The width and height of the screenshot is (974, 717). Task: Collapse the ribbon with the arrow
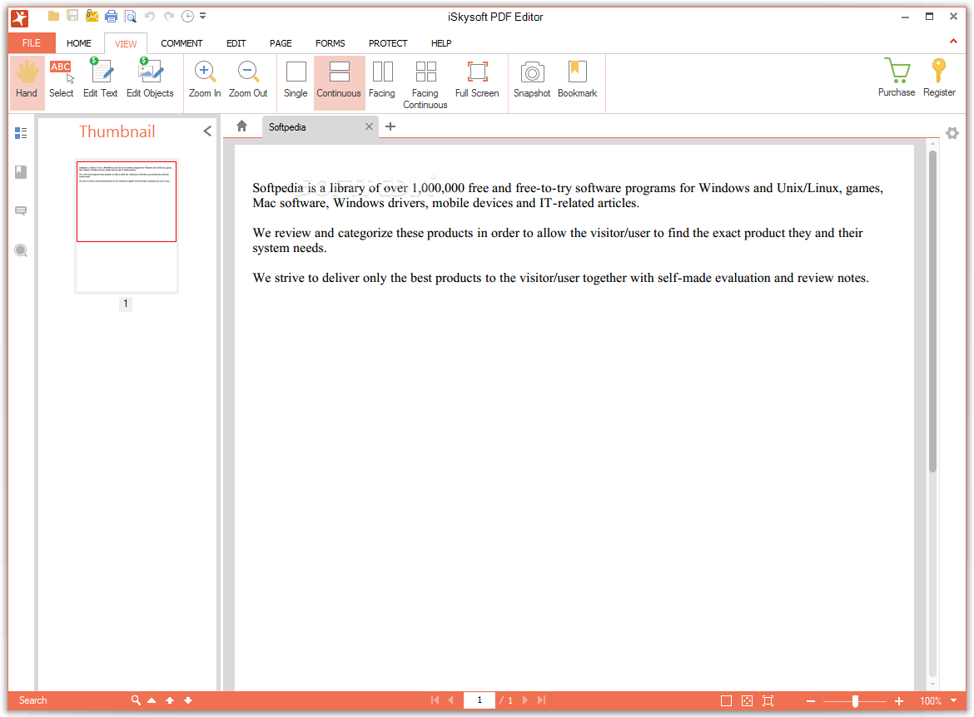coord(953,41)
